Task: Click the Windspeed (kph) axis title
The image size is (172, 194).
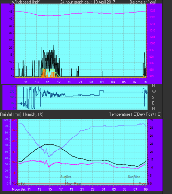Action: point(26,2)
